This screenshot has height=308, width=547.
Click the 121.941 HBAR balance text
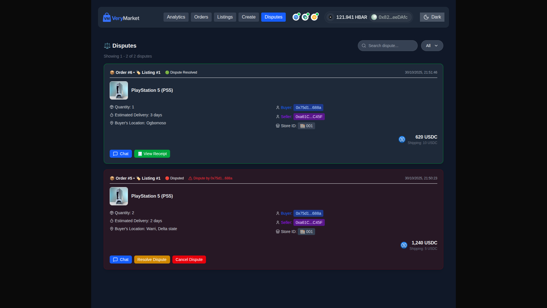pos(352,17)
